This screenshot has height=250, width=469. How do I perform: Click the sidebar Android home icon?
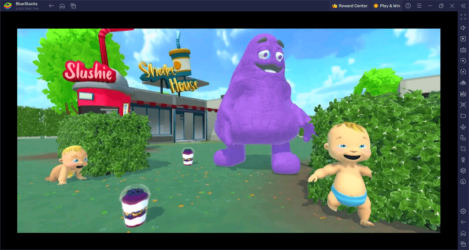(463, 233)
